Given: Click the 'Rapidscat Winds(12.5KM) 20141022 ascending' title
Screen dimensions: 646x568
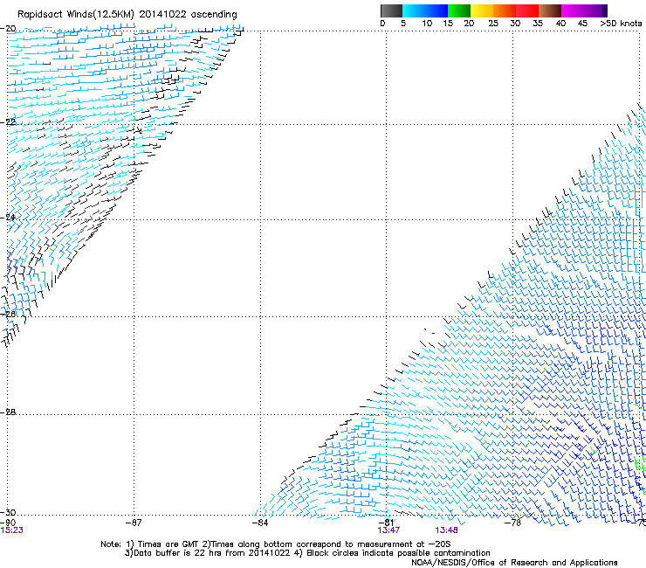Looking at the screenshot, I should click(127, 15).
